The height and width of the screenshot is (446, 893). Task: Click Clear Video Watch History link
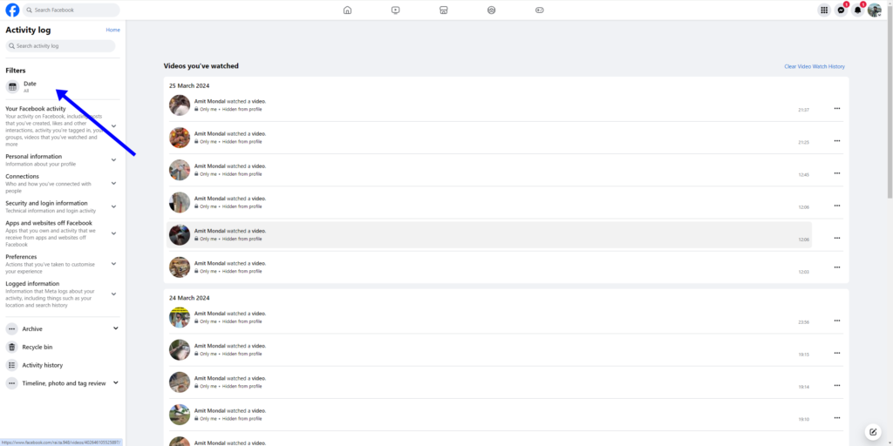pyautogui.click(x=814, y=66)
